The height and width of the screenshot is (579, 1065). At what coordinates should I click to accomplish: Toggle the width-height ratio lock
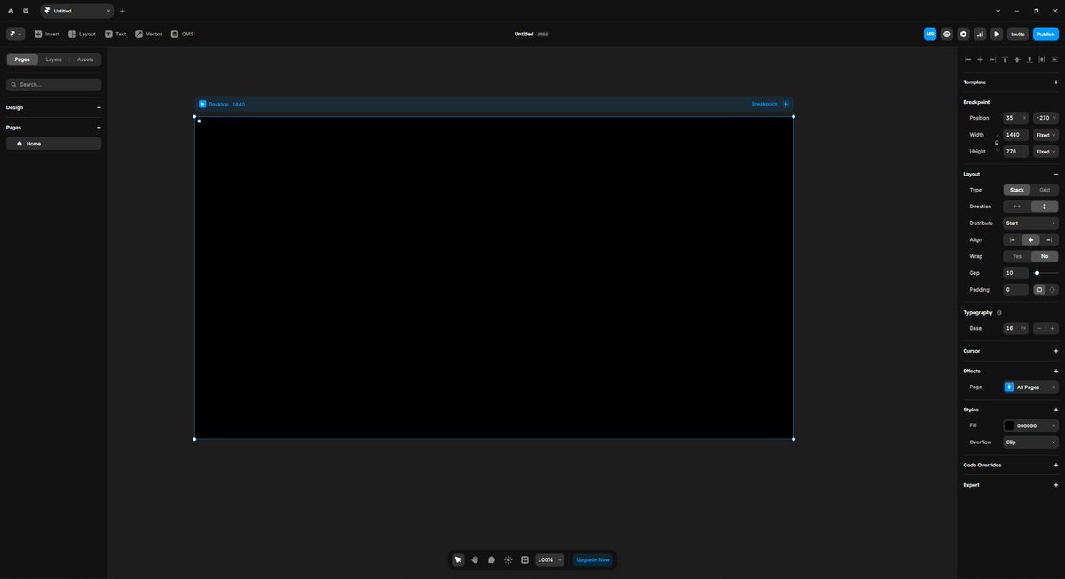pyautogui.click(x=997, y=143)
